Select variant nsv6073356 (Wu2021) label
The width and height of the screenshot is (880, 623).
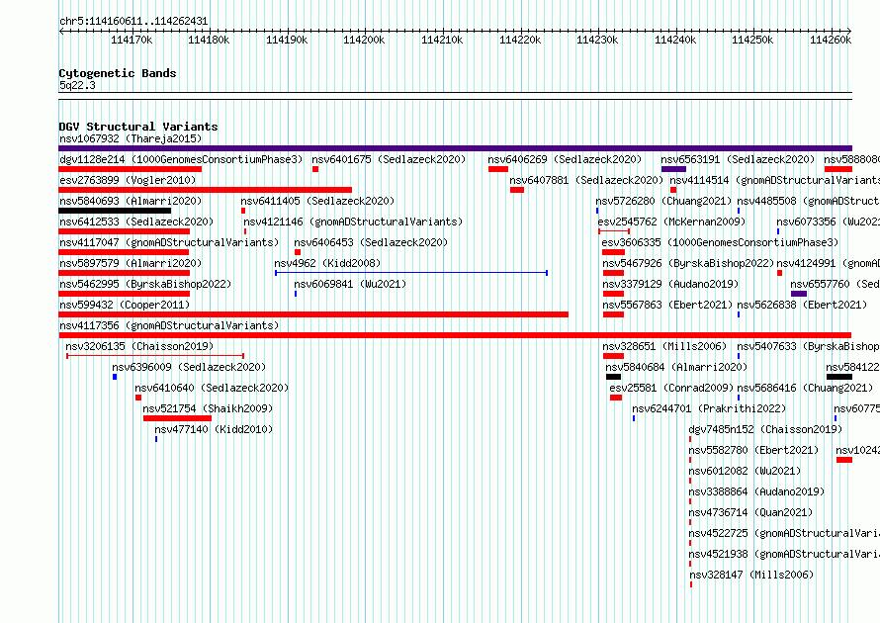pos(829,222)
